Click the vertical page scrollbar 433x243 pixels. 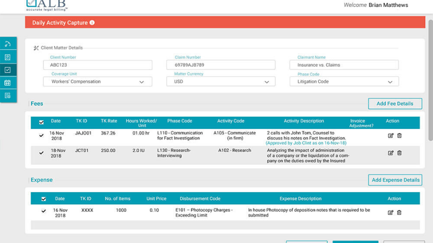coord(431,80)
